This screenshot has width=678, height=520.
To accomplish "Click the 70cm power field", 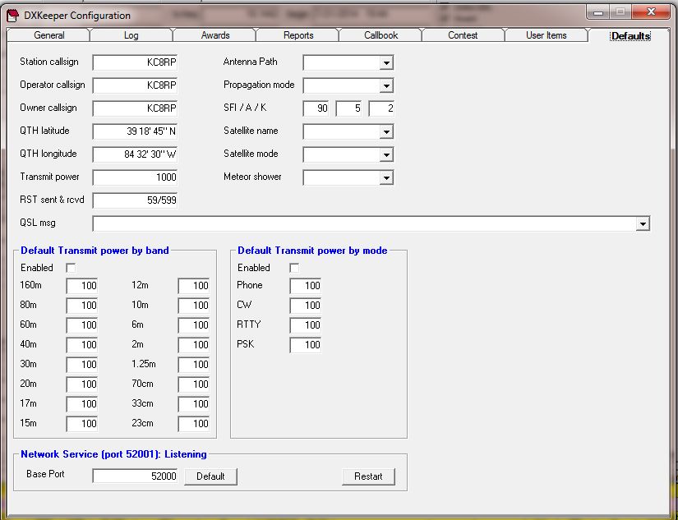I will [x=194, y=384].
